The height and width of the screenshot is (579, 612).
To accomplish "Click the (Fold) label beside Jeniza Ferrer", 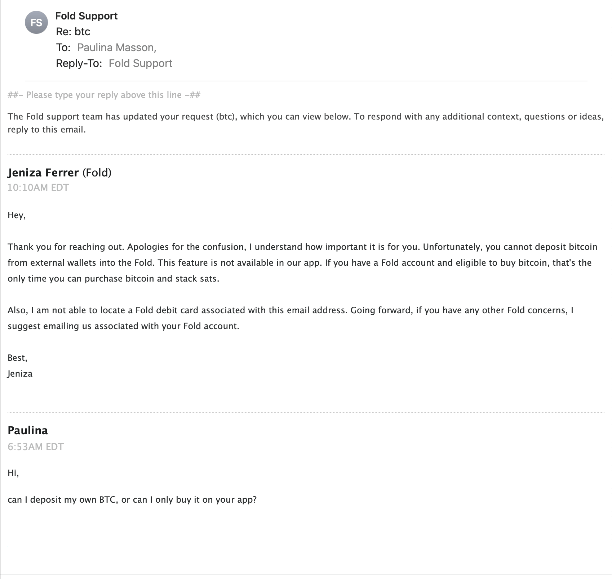I will tap(97, 172).
